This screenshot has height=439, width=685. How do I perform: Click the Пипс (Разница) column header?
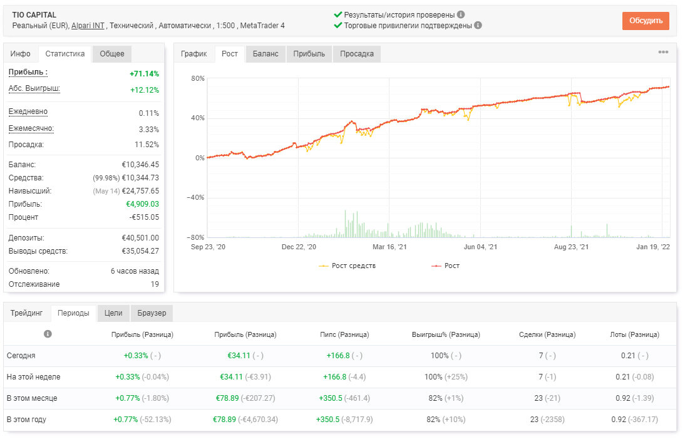tap(344, 334)
